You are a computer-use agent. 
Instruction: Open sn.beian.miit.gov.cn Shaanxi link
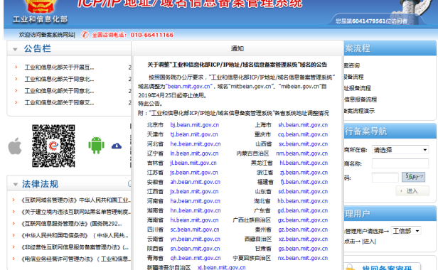pyautogui.click(x=195, y=249)
